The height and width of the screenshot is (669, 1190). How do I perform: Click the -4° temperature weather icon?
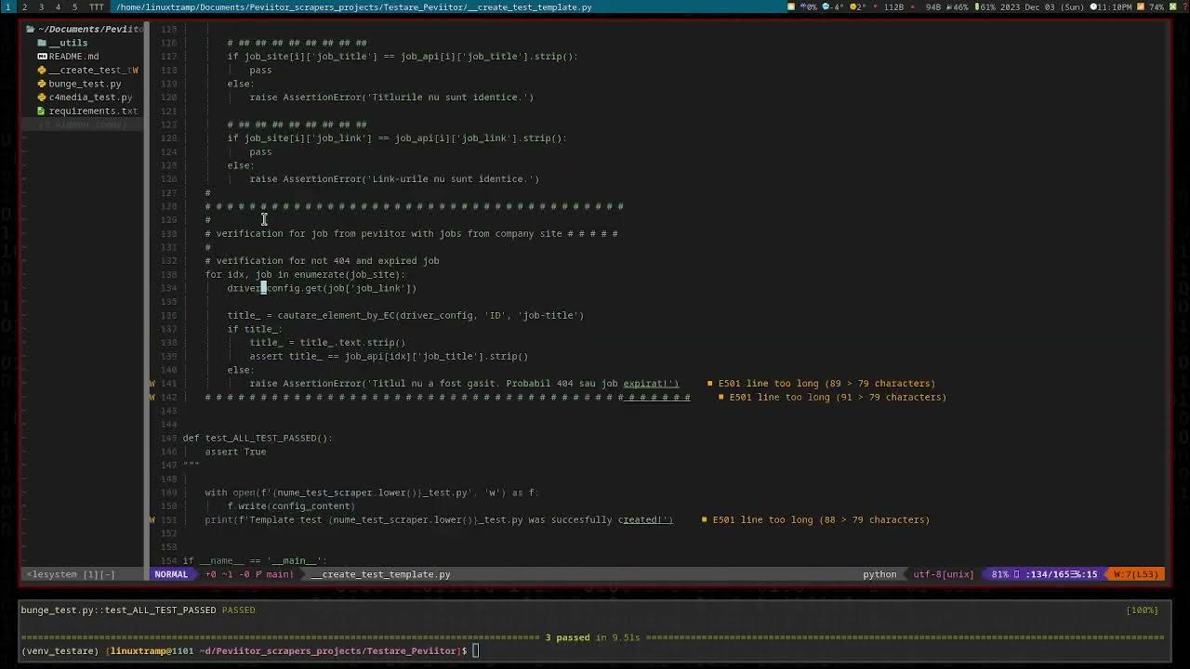point(832,7)
